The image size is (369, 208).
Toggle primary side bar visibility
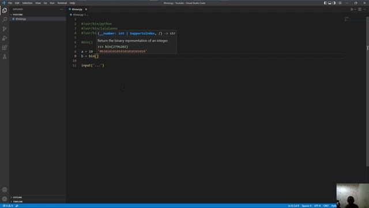[x=325, y=3]
